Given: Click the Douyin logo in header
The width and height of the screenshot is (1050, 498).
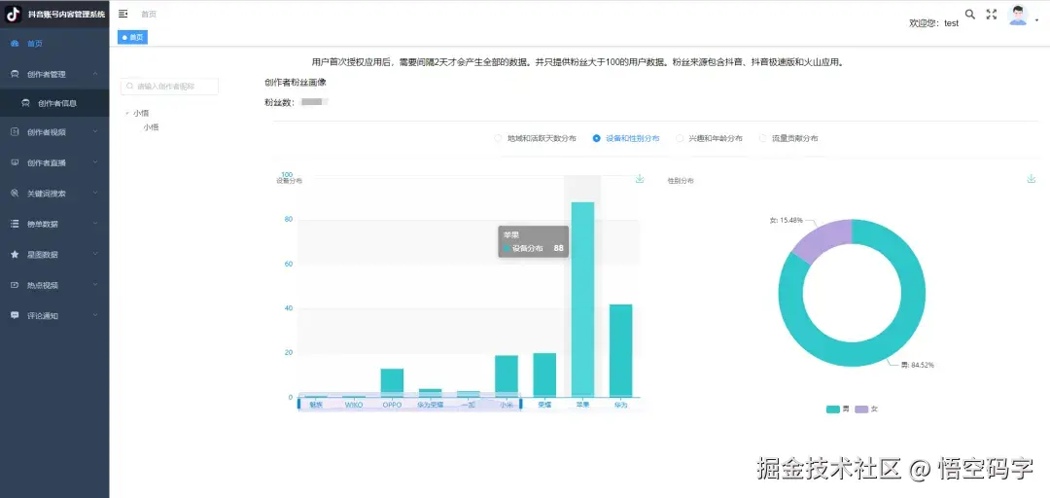Looking at the screenshot, I should point(14,14).
